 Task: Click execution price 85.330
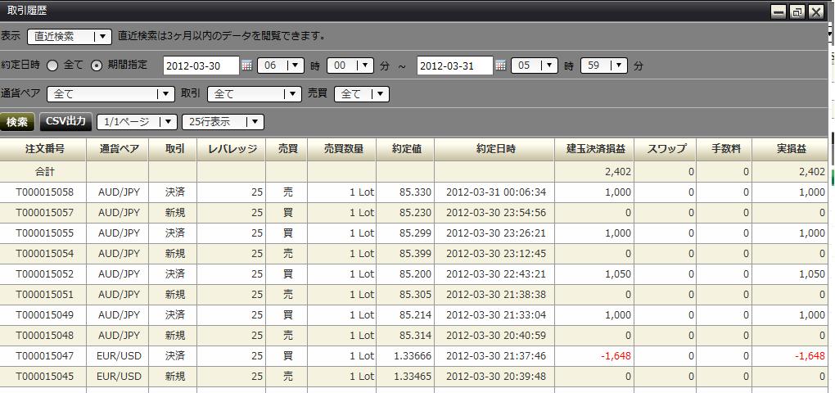click(x=415, y=192)
